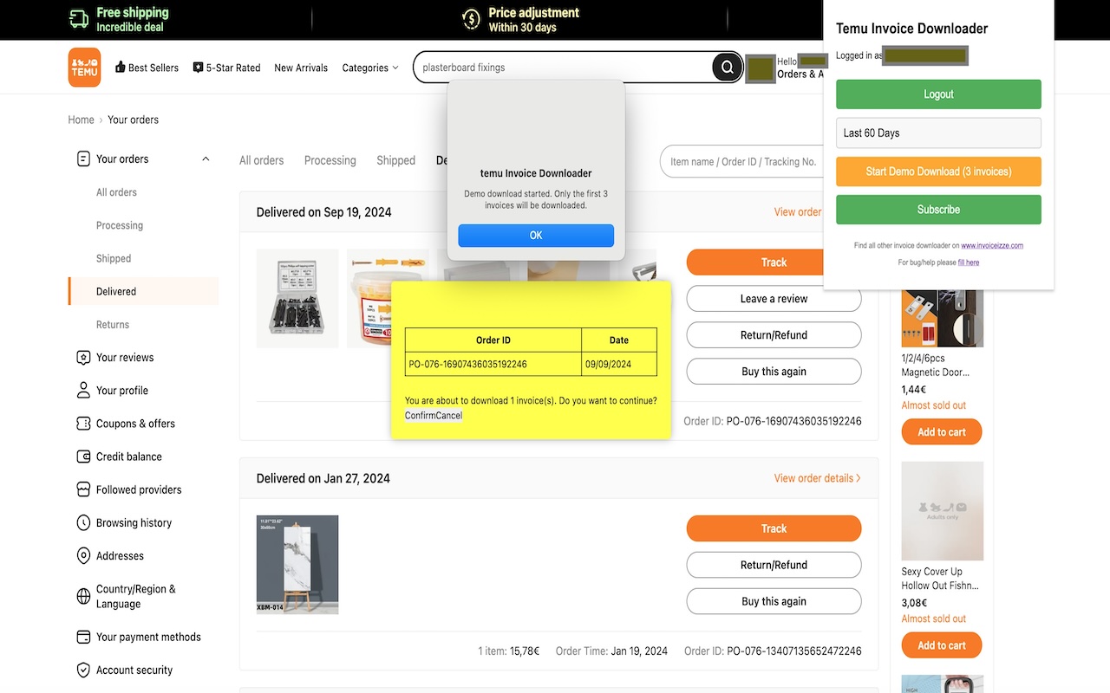
Task: Click the Your orders sidebar icon
Action: pos(83,159)
